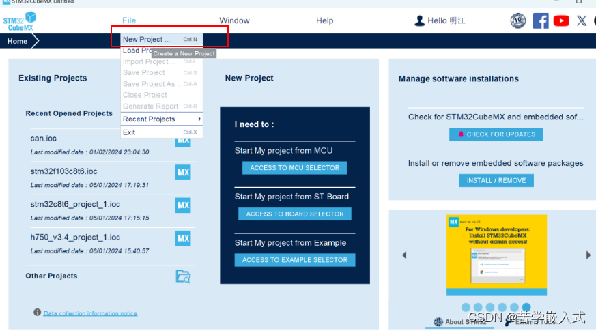Choose New Project from File menu
Image resolution: width=596 pixels, height=331 pixels.
[162, 39]
